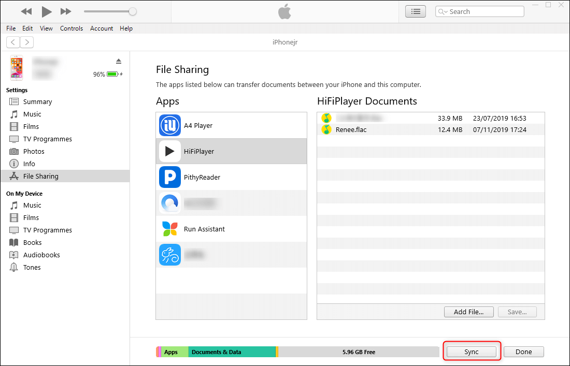This screenshot has height=366, width=570.
Task: Click the 5.96 GB Free storage segment
Action: 359,352
